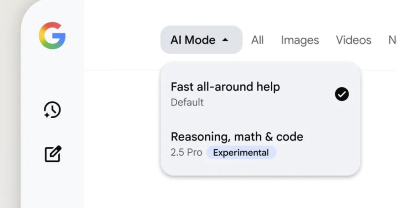Image resolution: width=397 pixels, height=208 pixels.
Task: Click the Default subtitle text
Action: (187, 102)
